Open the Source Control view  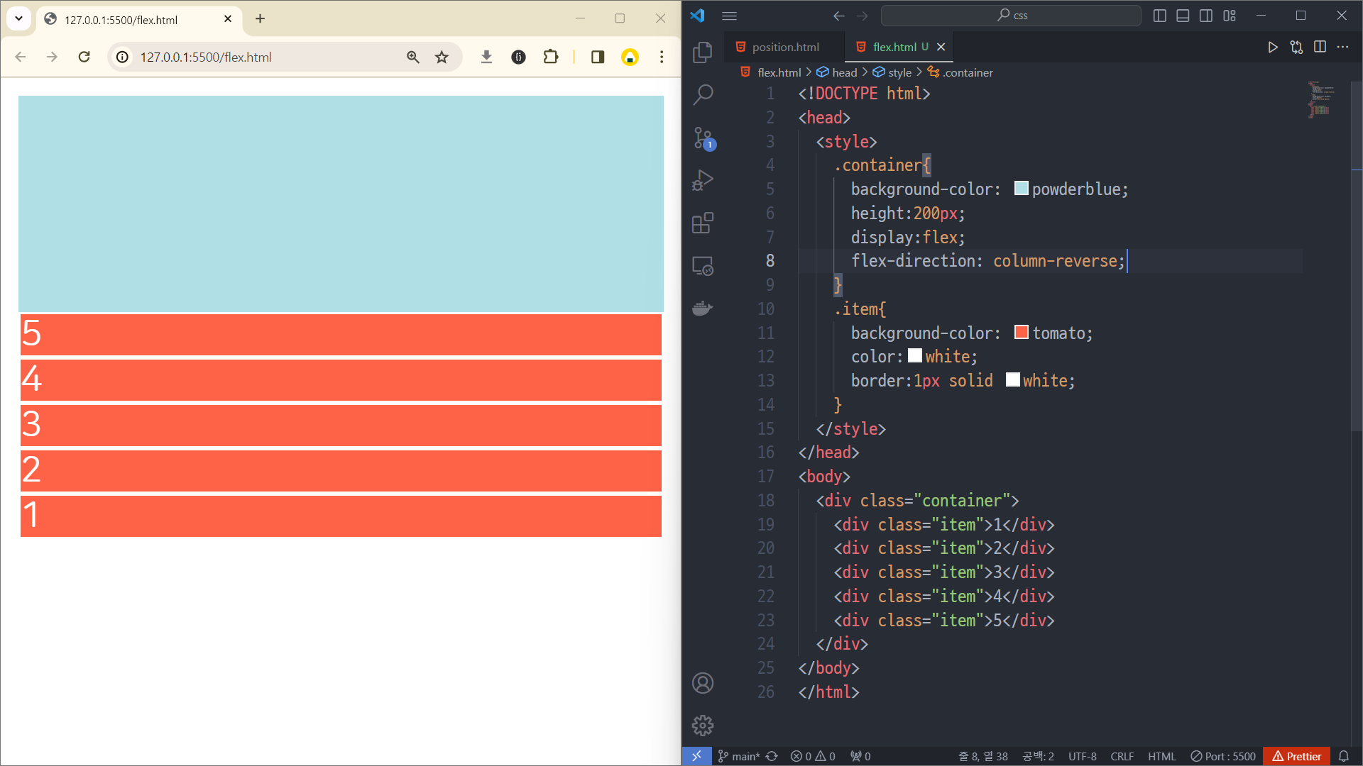pyautogui.click(x=702, y=138)
